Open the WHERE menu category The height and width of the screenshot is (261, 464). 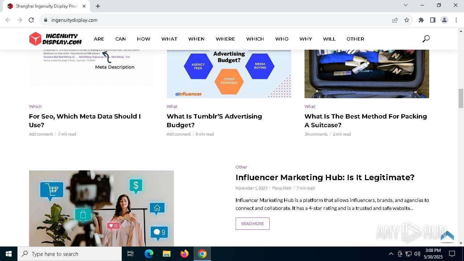(x=225, y=39)
